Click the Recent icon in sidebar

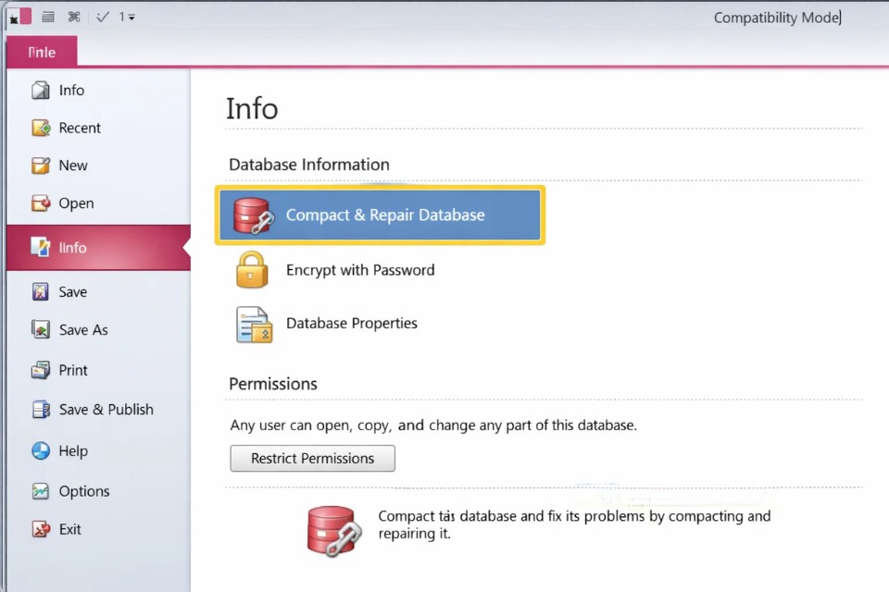41,129
